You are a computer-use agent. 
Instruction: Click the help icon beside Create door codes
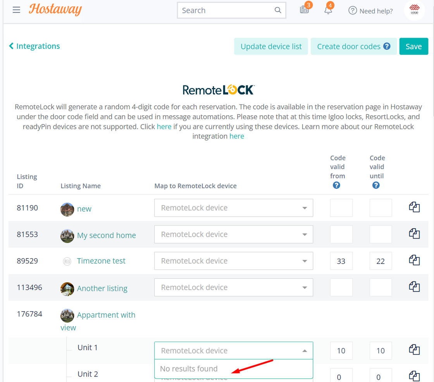pos(387,46)
